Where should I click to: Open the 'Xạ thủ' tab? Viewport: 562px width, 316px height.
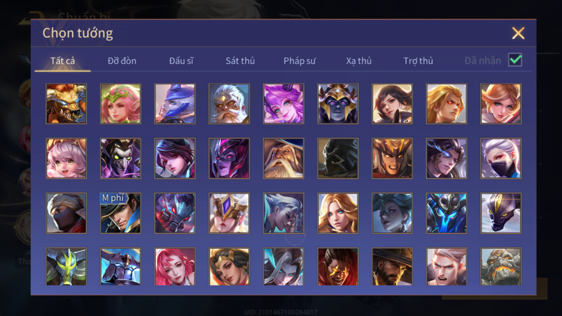tap(359, 61)
